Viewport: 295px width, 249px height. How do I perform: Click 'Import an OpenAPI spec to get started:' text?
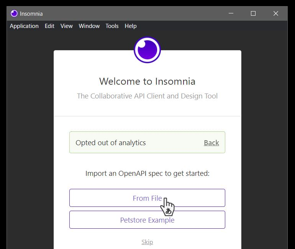(147, 174)
